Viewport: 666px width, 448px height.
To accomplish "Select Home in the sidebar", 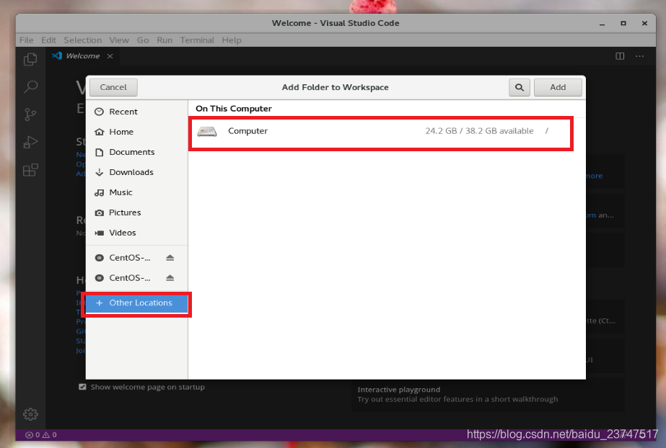I will coord(137,133).
